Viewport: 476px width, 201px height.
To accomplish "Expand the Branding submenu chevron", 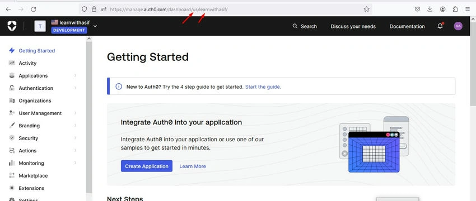I will [x=75, y=125].
